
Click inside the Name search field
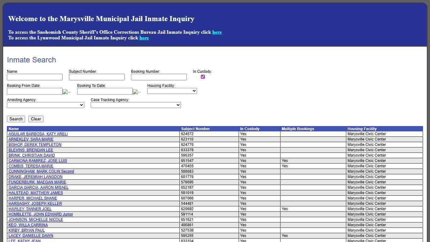pyautogui.click(x=35, y=77)
